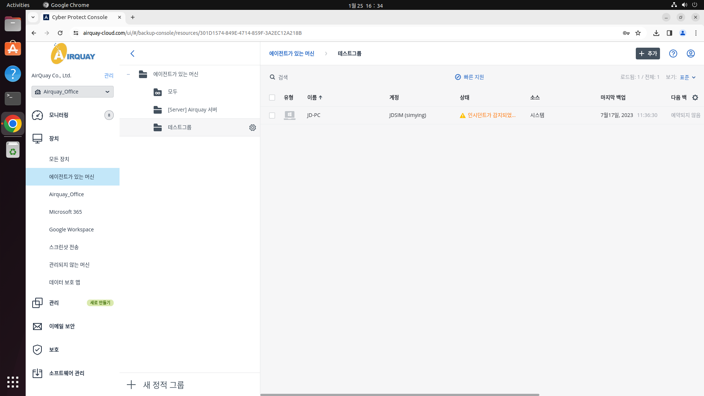Click the horizontal scrollbar at bottom
Viewport: 704px width, 396px height.
400,395
